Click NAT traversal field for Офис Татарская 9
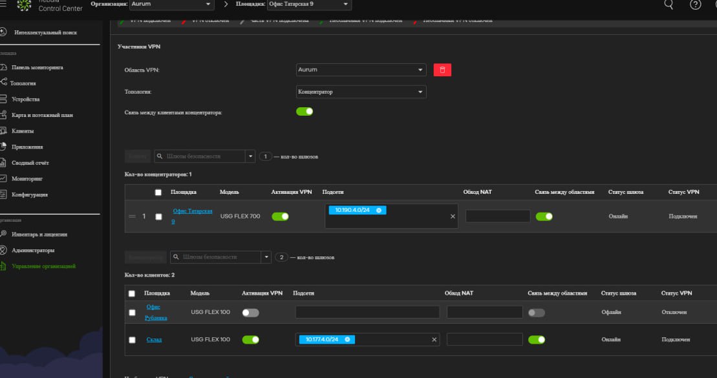This screenshot has width=717, height=378. click(x=498, y=216)
